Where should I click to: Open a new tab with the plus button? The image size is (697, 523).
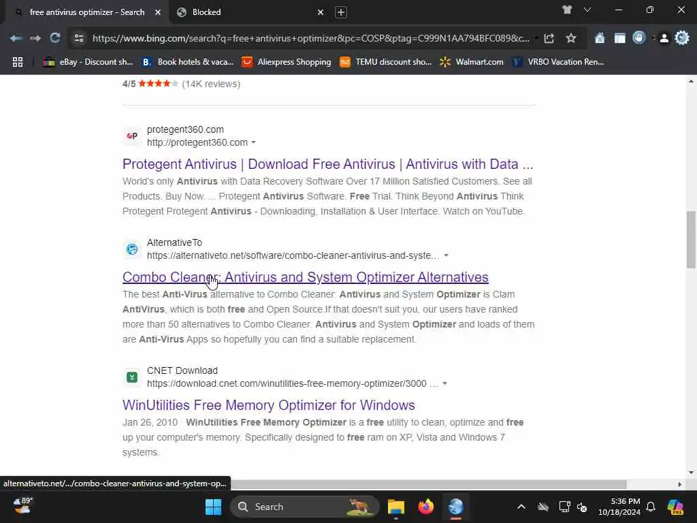(x=341, y=12)
